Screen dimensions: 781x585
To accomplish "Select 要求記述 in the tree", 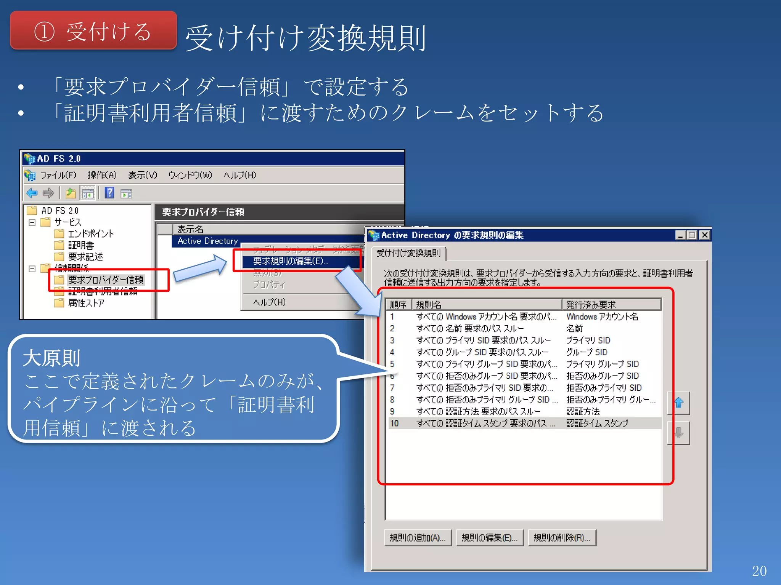I will pos(85,257).
